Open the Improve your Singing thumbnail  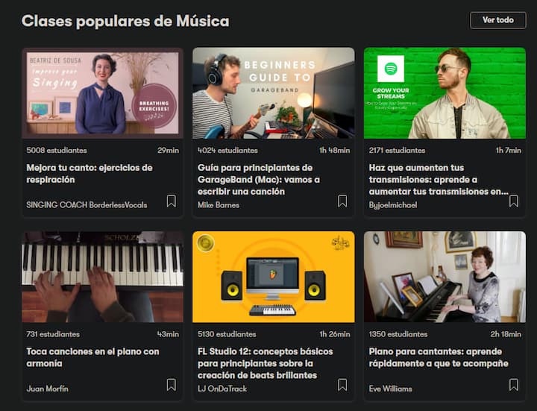(102, 93)
